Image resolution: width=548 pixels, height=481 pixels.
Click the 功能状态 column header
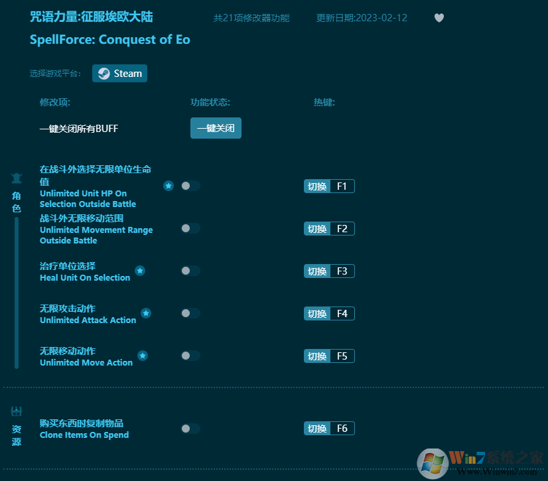coord(210,102)
